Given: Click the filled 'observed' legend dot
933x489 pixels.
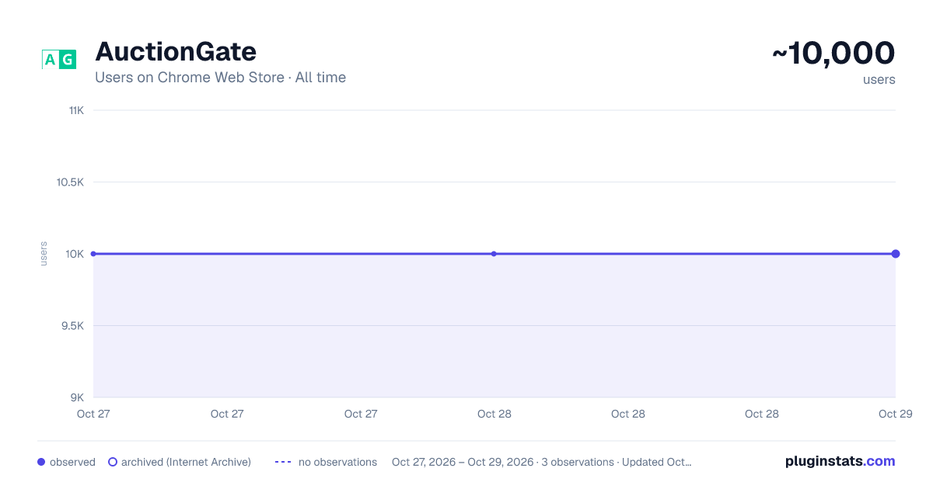Looking at the screenshot, I should (x=41, y=462).
